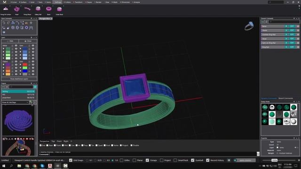
Task: Toggle Grid Snaps checkbox
Action: (x=71, y=160)
